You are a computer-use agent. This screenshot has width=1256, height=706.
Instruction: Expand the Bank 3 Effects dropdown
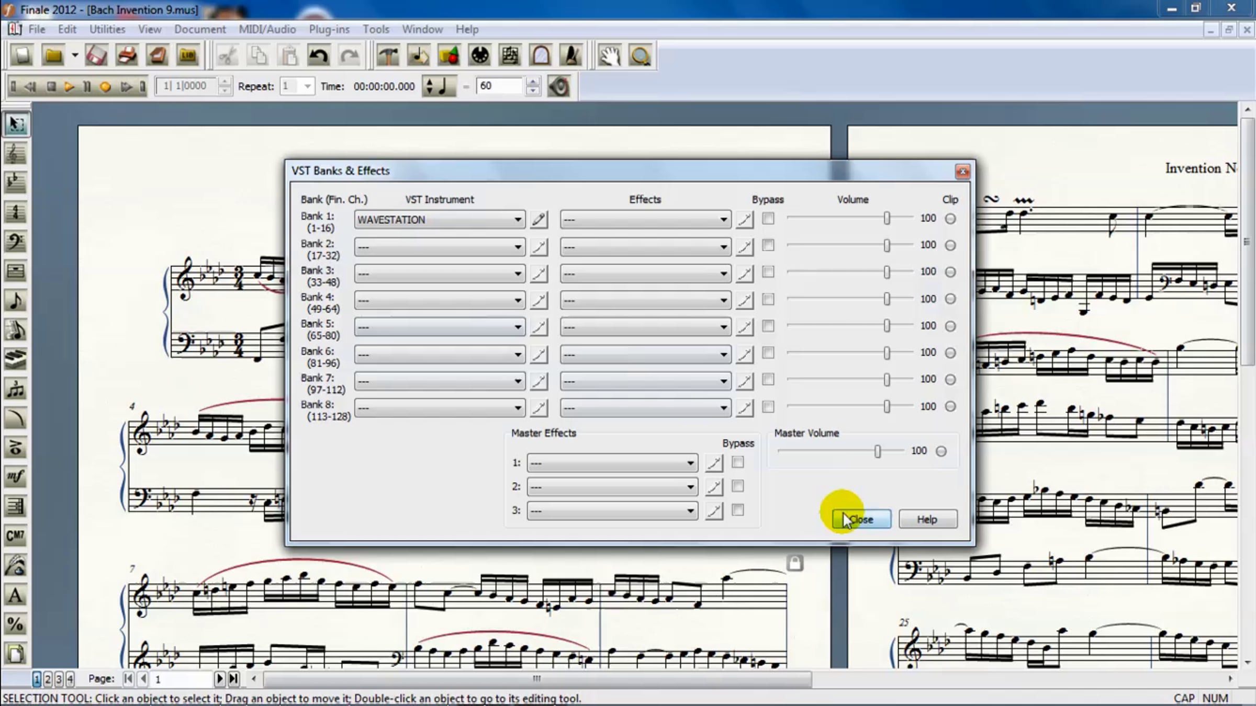pyautogui.click(x=723, y=274)
